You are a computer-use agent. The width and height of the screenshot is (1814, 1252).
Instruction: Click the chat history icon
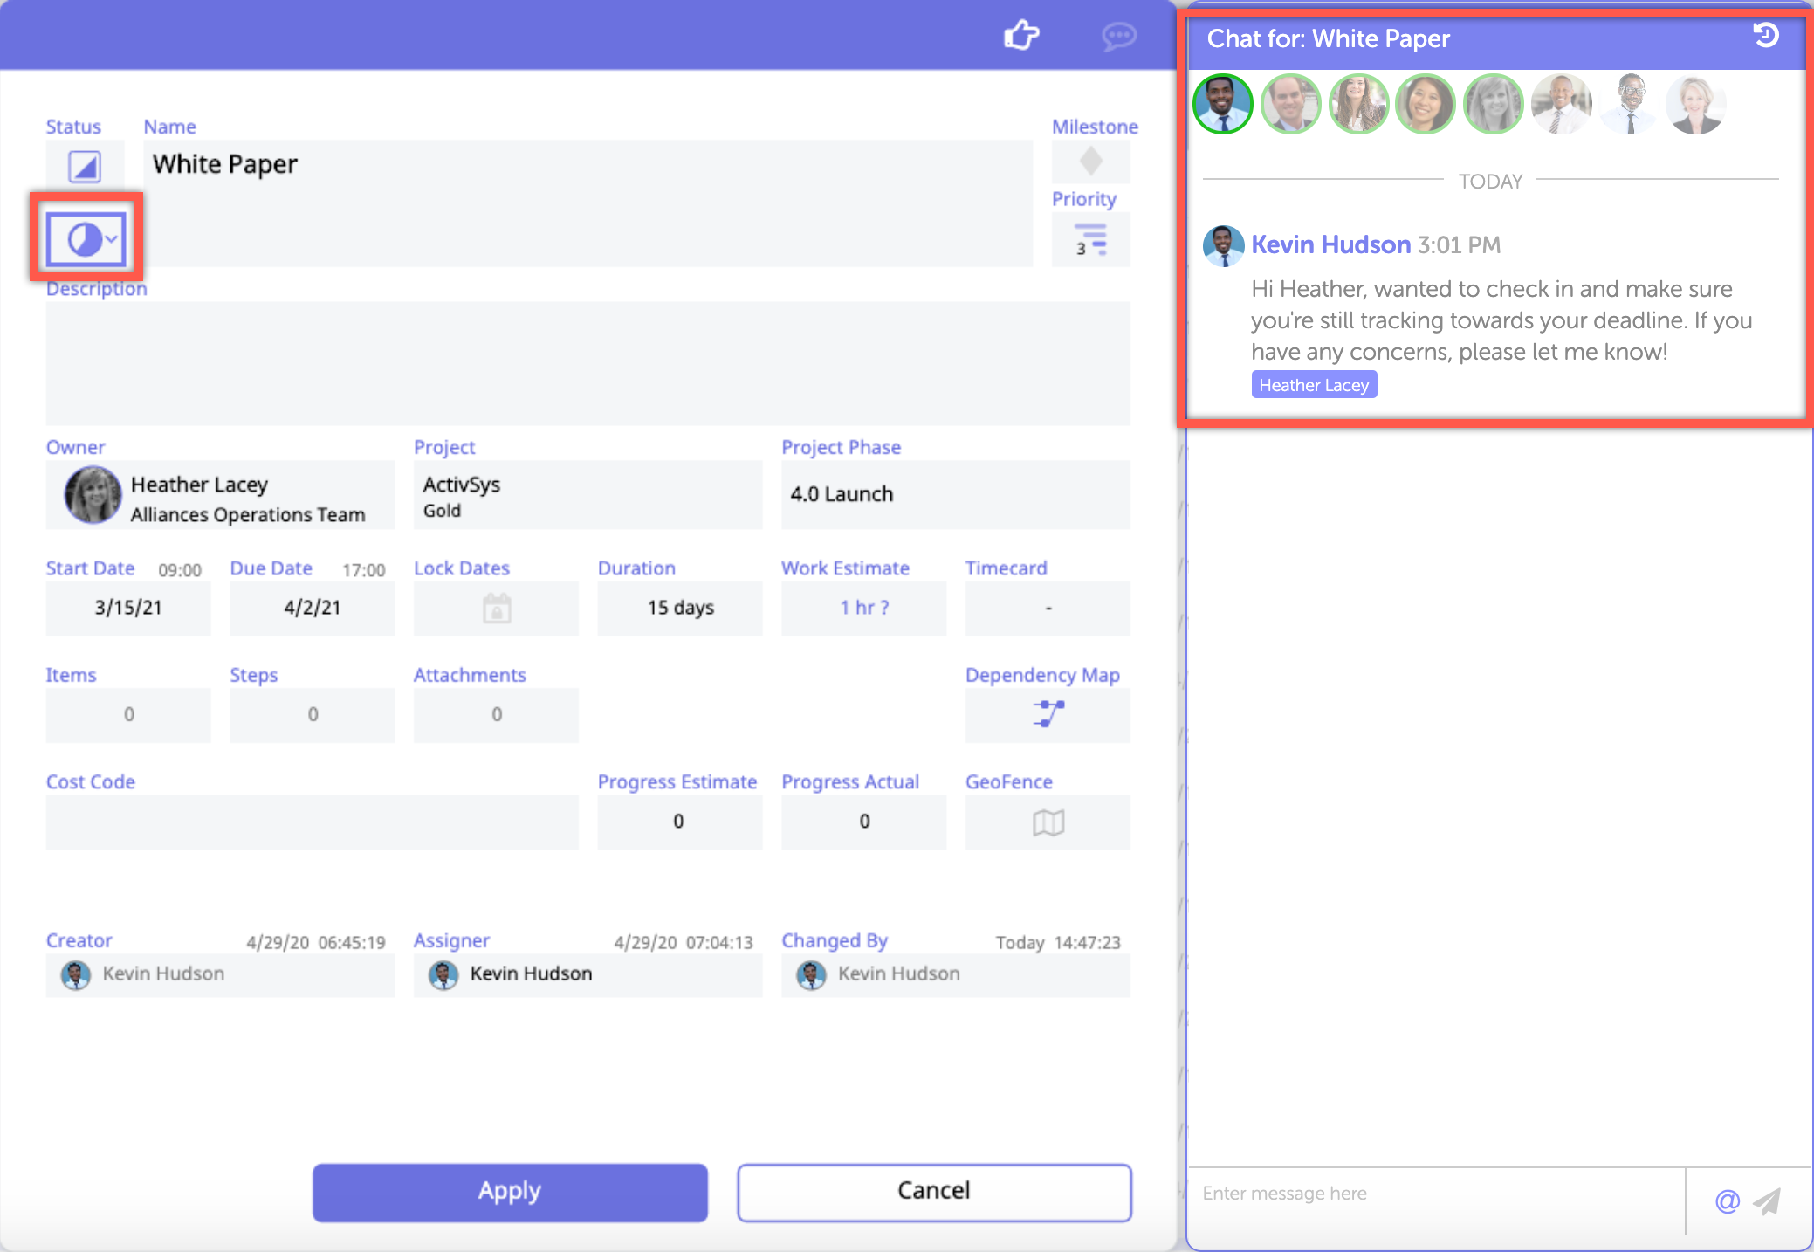click(1766, 36)
